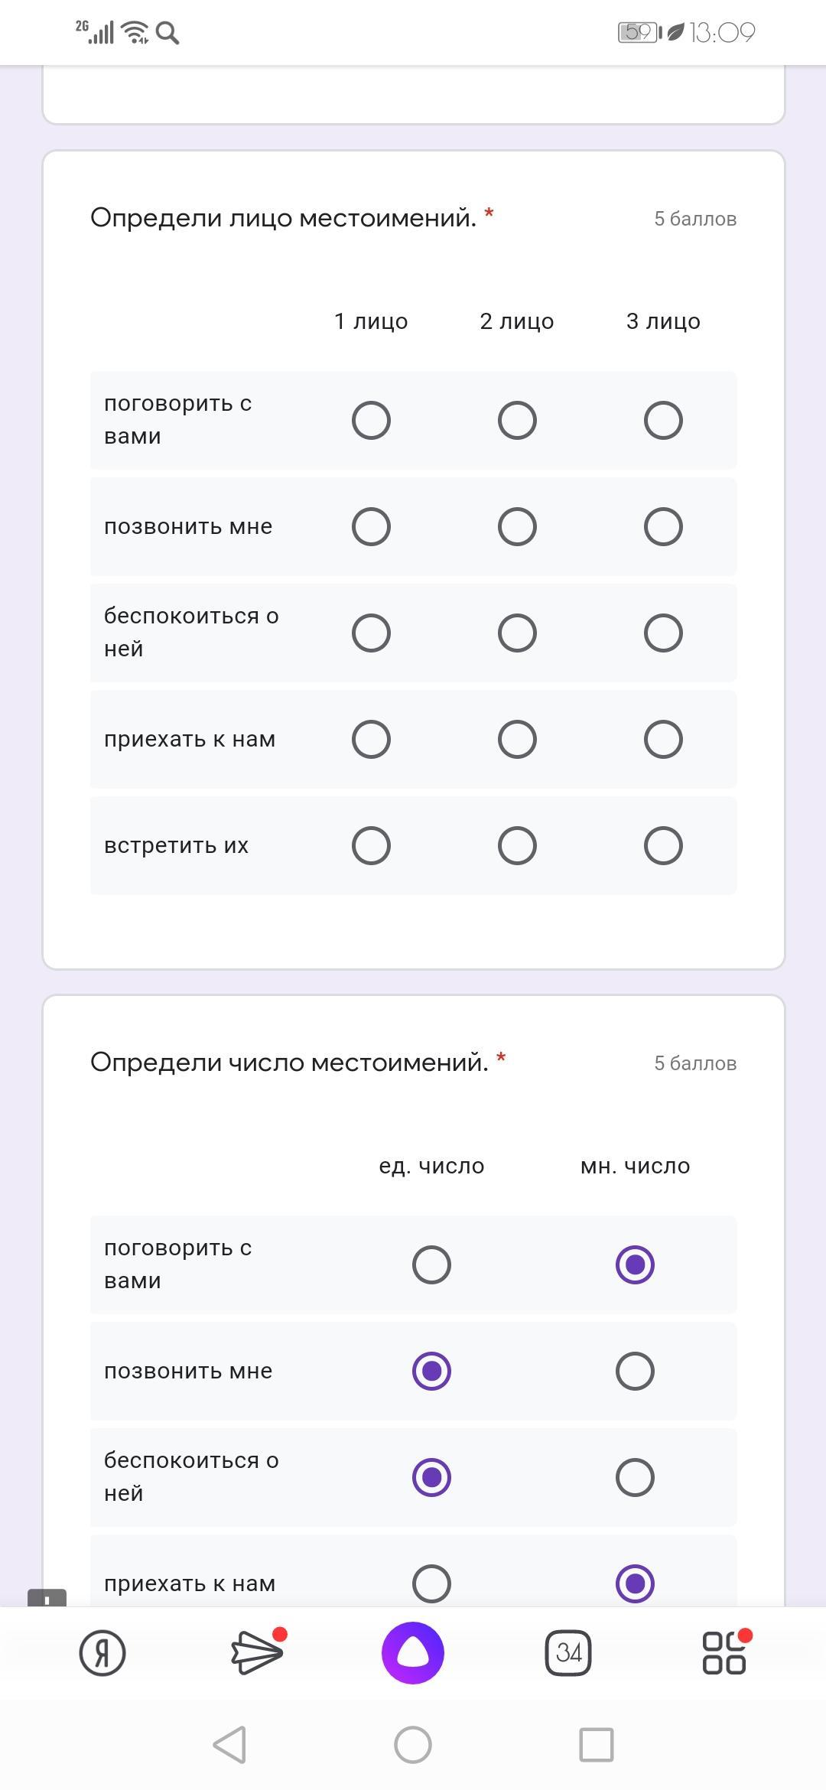
Task: Choose ед. число for приехать к нам
Action: (x=431, y=1583)
